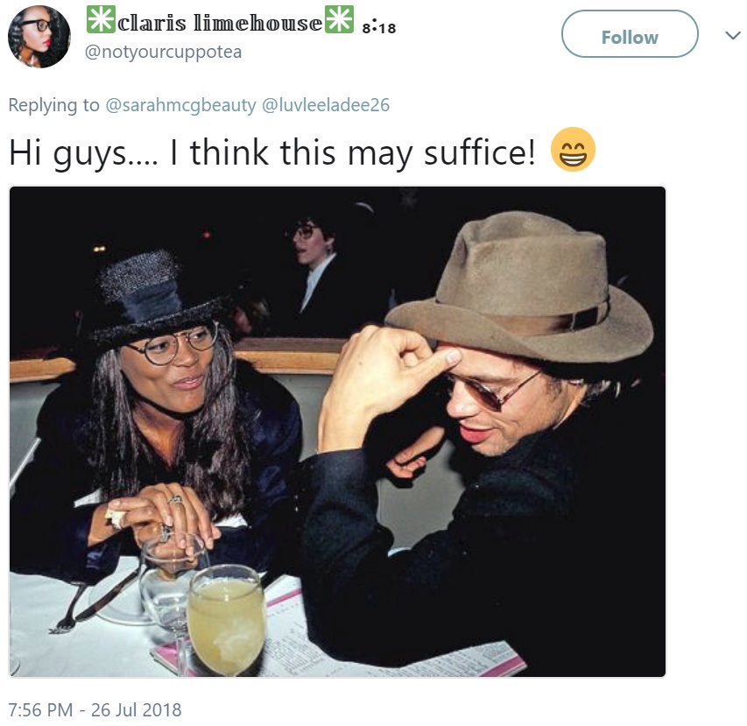Open the claris limehouse display name link
The height and width of the screenshot is (726, 747).
(x=220, y=23)
